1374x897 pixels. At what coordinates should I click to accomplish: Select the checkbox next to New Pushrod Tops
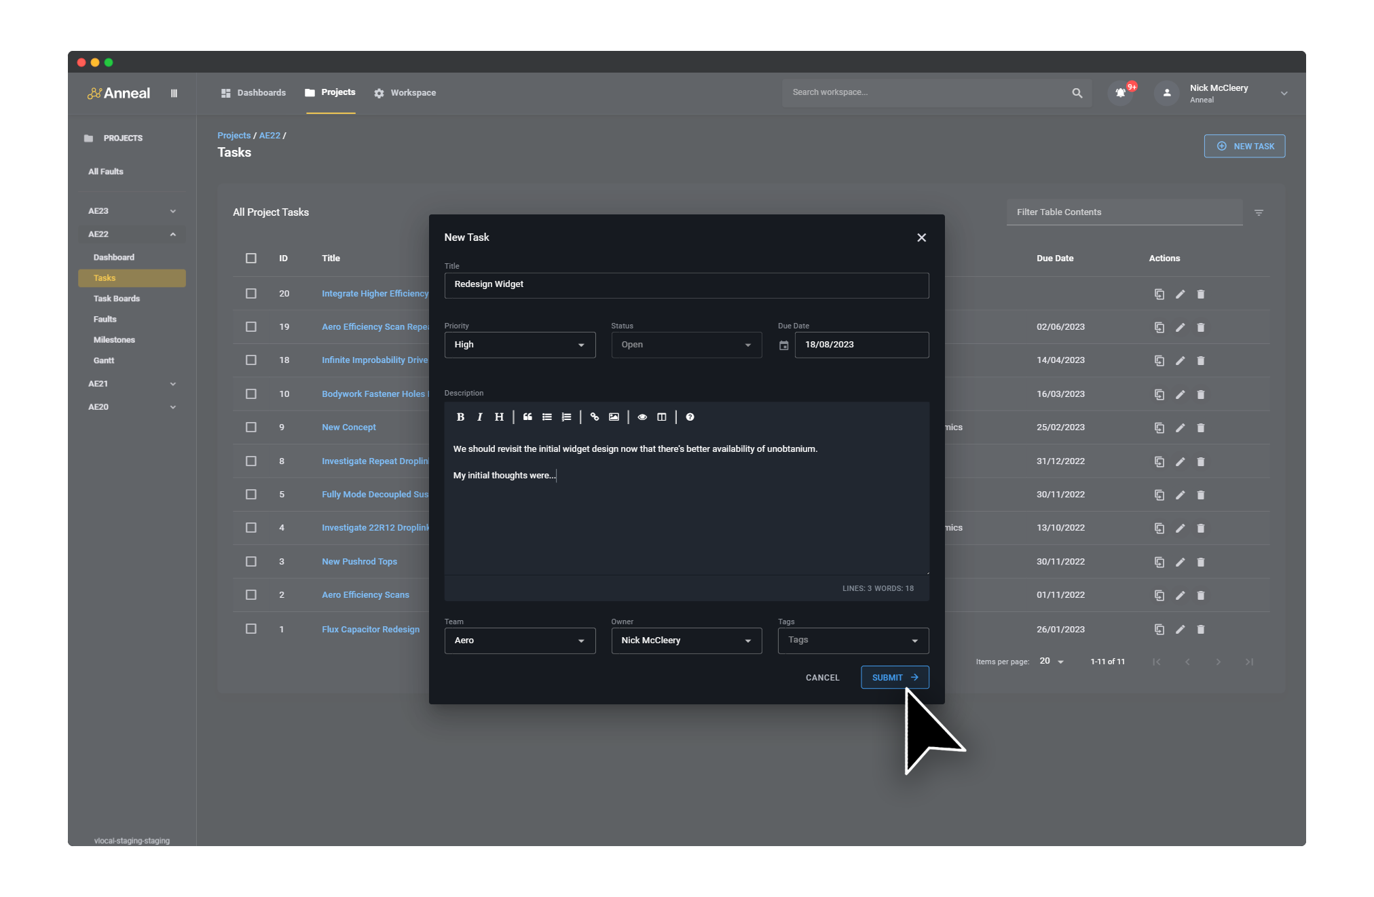click(250, 561)
